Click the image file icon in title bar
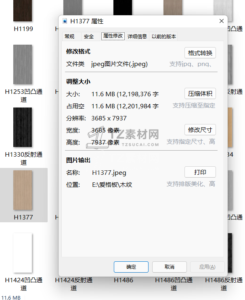Screen dimensions: 245x300 [65, 21]
